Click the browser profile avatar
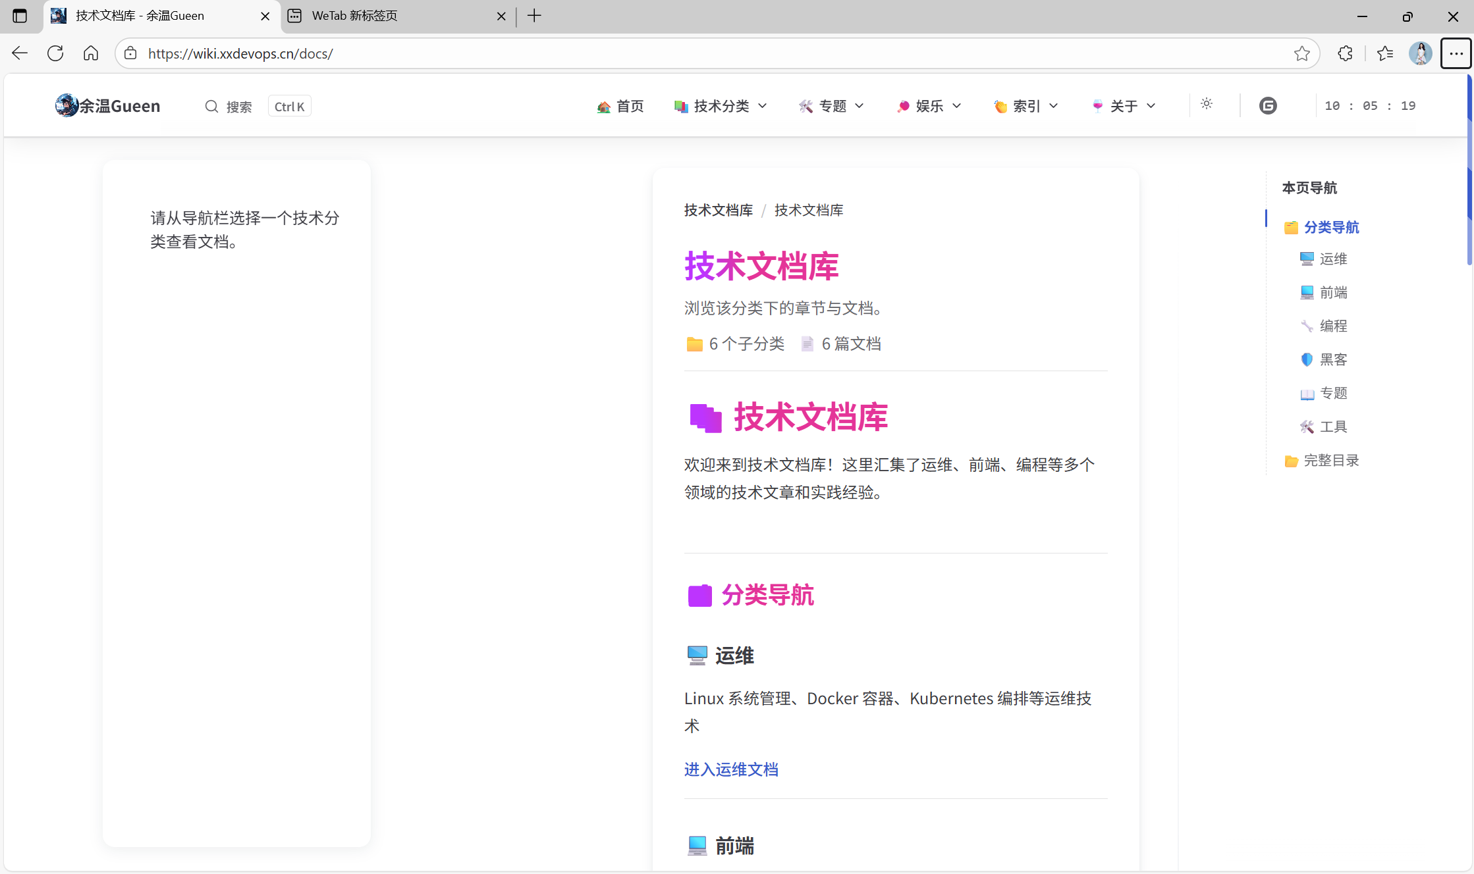The width and height of the screenshot is (1474, 874). coord(1420,53)
